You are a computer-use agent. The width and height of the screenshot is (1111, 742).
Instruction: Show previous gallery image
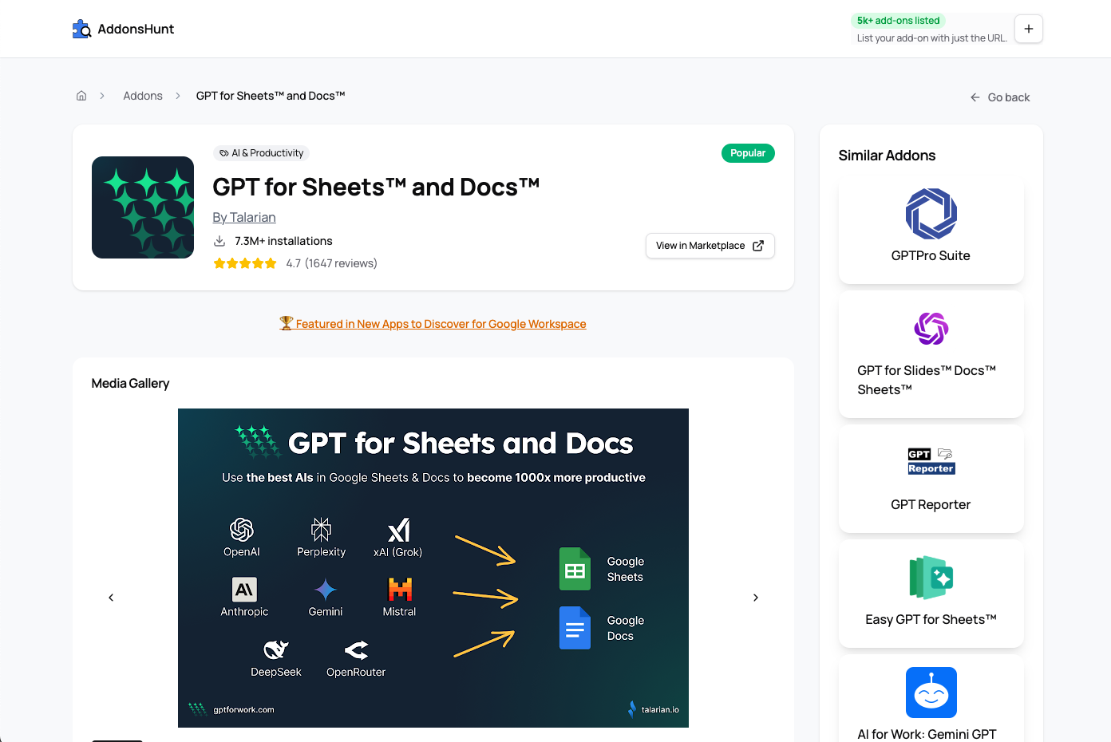111,598
